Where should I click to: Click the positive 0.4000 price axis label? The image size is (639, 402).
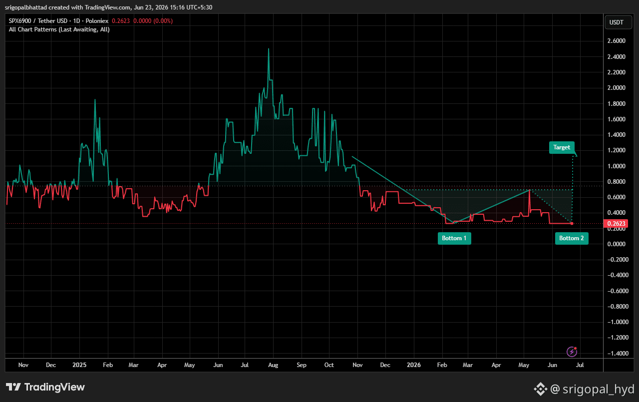tap(617, 213)
